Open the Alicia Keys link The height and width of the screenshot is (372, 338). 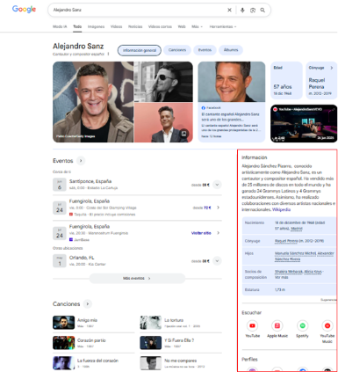pyautogui.click(x=313, y=272)
